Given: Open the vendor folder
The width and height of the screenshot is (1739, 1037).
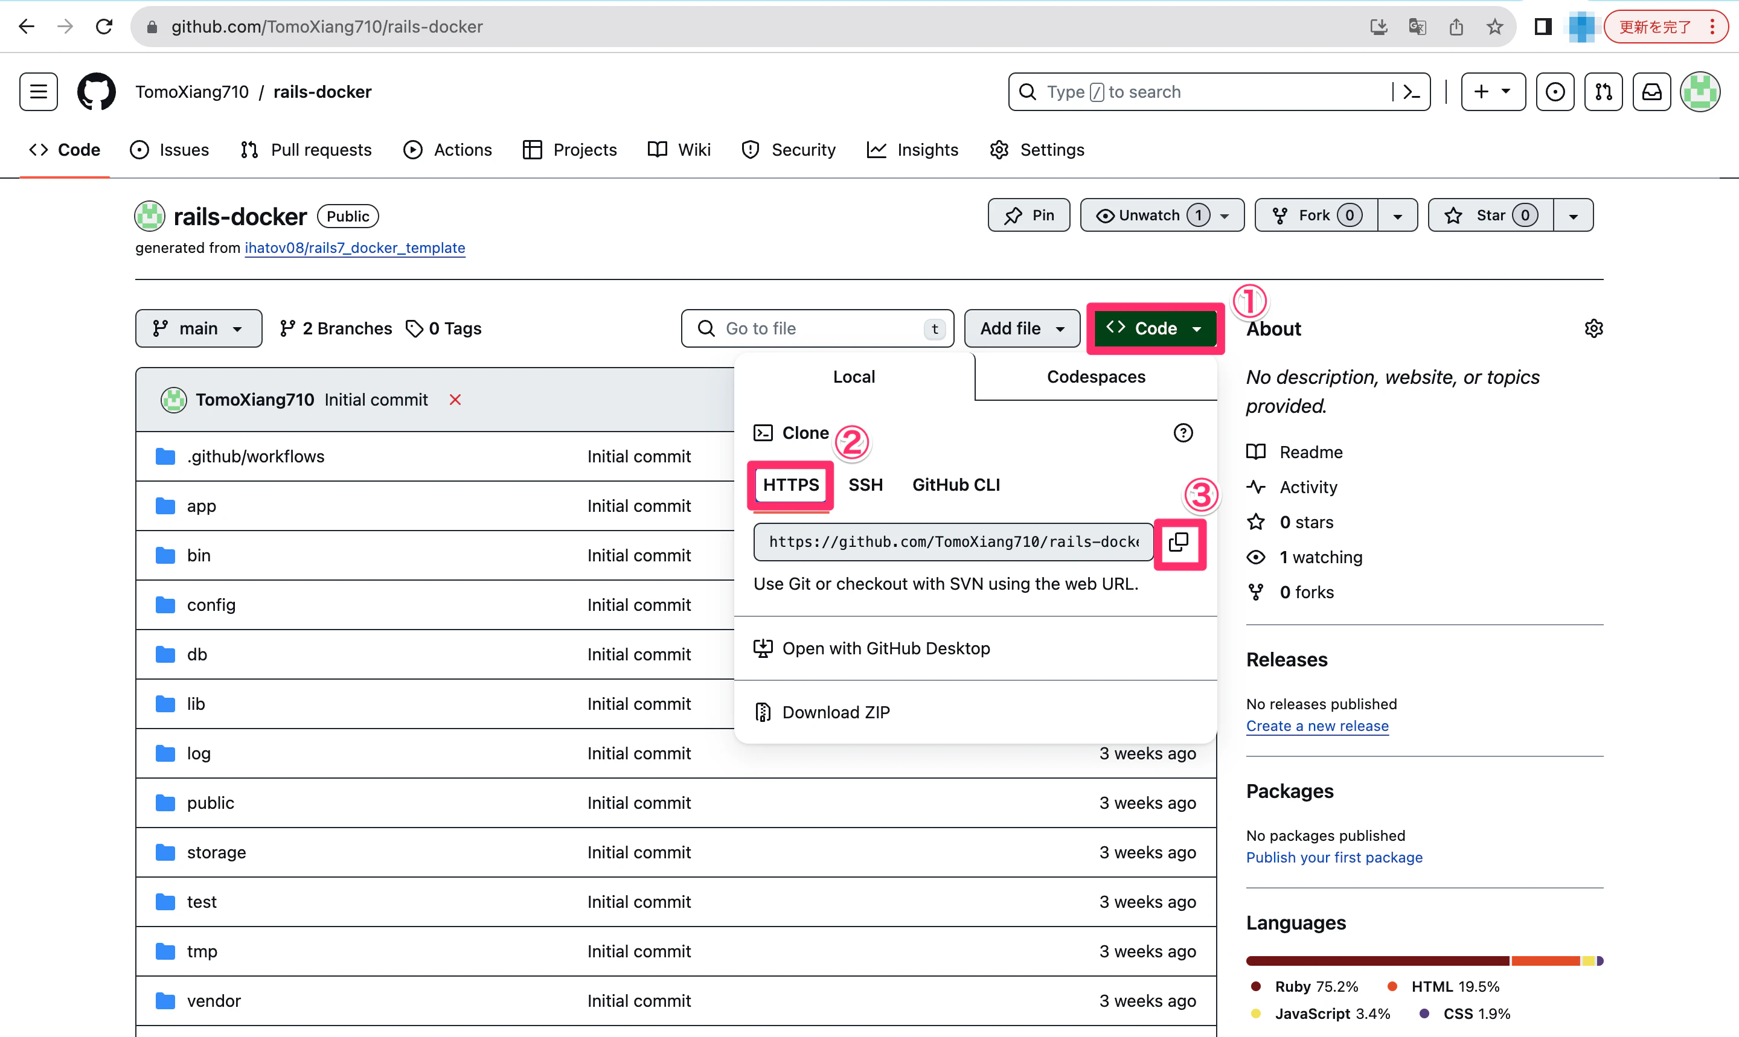Looking at the screenshot, I should [214, 1001].
